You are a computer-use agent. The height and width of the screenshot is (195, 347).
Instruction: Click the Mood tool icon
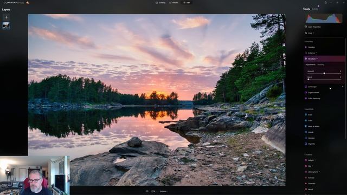click(x=306, y=189)
